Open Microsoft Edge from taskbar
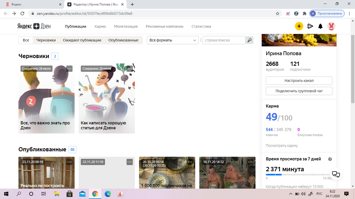 108,194
